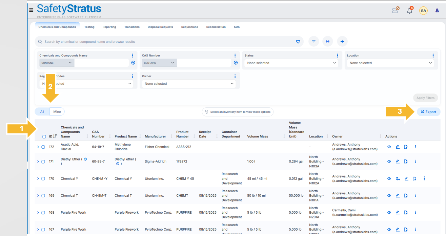Toggle the filter panel icon
Image resolution: width=446 pixels, height=236 pixels.
pos(314,42)
